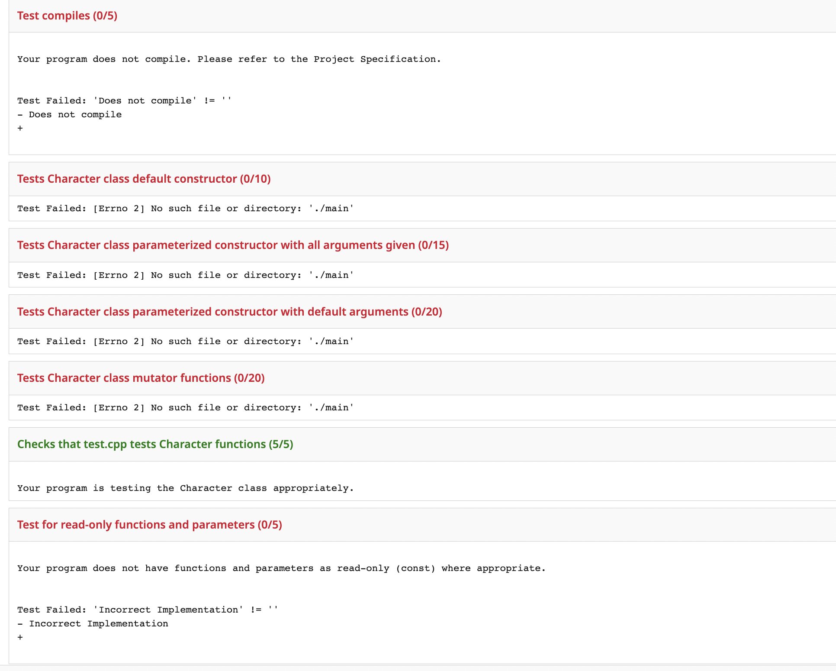Click the '+' line under Does not compile

[20, 128]
